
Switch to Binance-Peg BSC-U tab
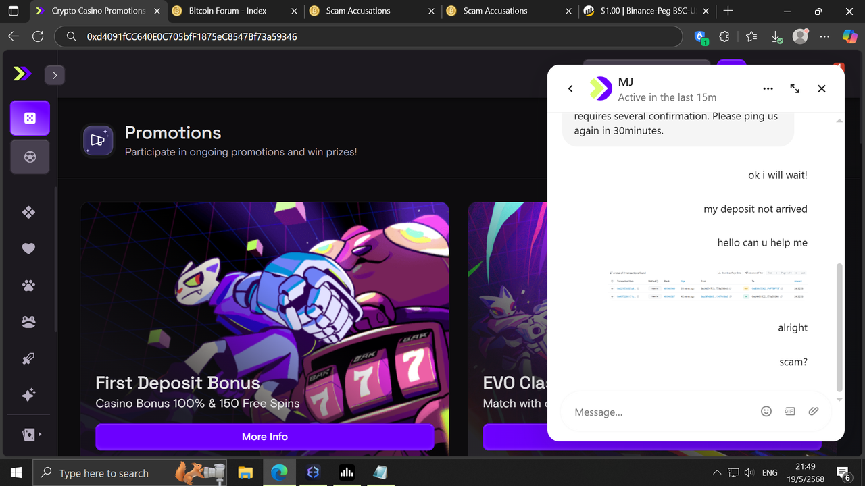coord(645,11)
